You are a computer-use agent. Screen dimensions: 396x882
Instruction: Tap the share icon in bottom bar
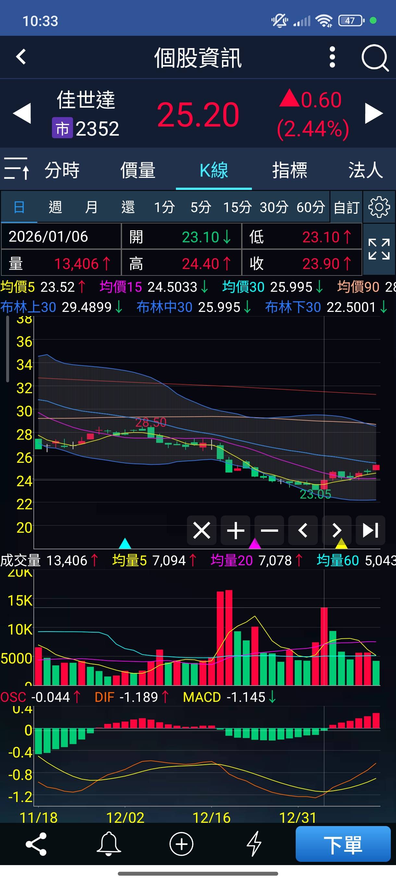(36, 844)
